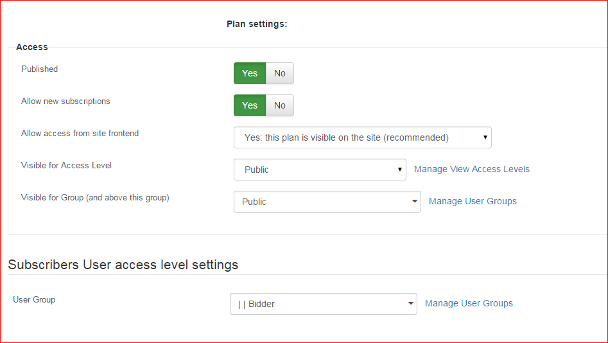Click the Plan settings heading
Screen dimensions: 608x343
pos(257,24)
